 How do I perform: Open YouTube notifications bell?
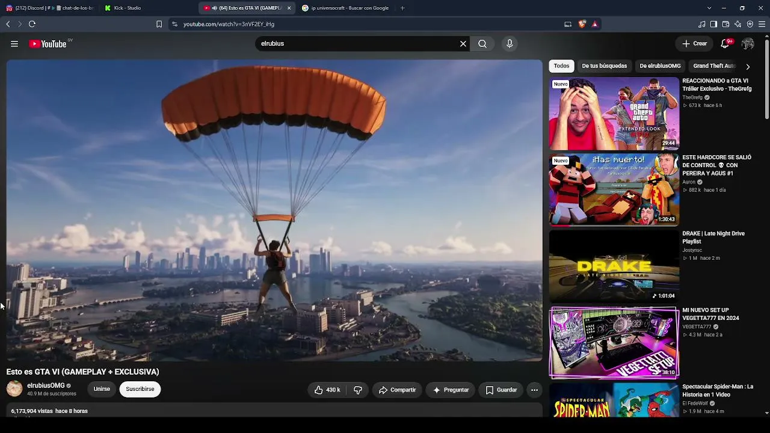tap(725, 44)
